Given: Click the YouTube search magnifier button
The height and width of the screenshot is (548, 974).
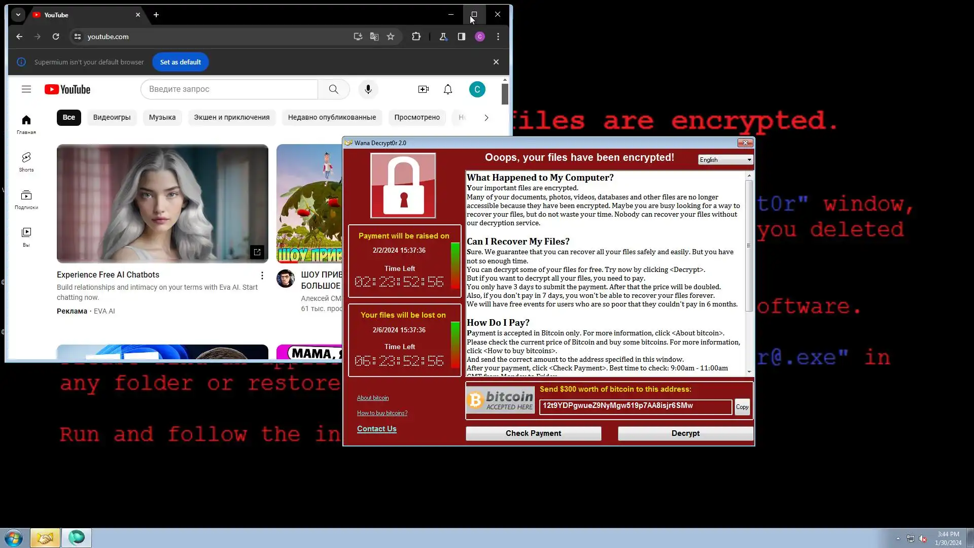Looking at the screenshot, I should click(333, 89).
